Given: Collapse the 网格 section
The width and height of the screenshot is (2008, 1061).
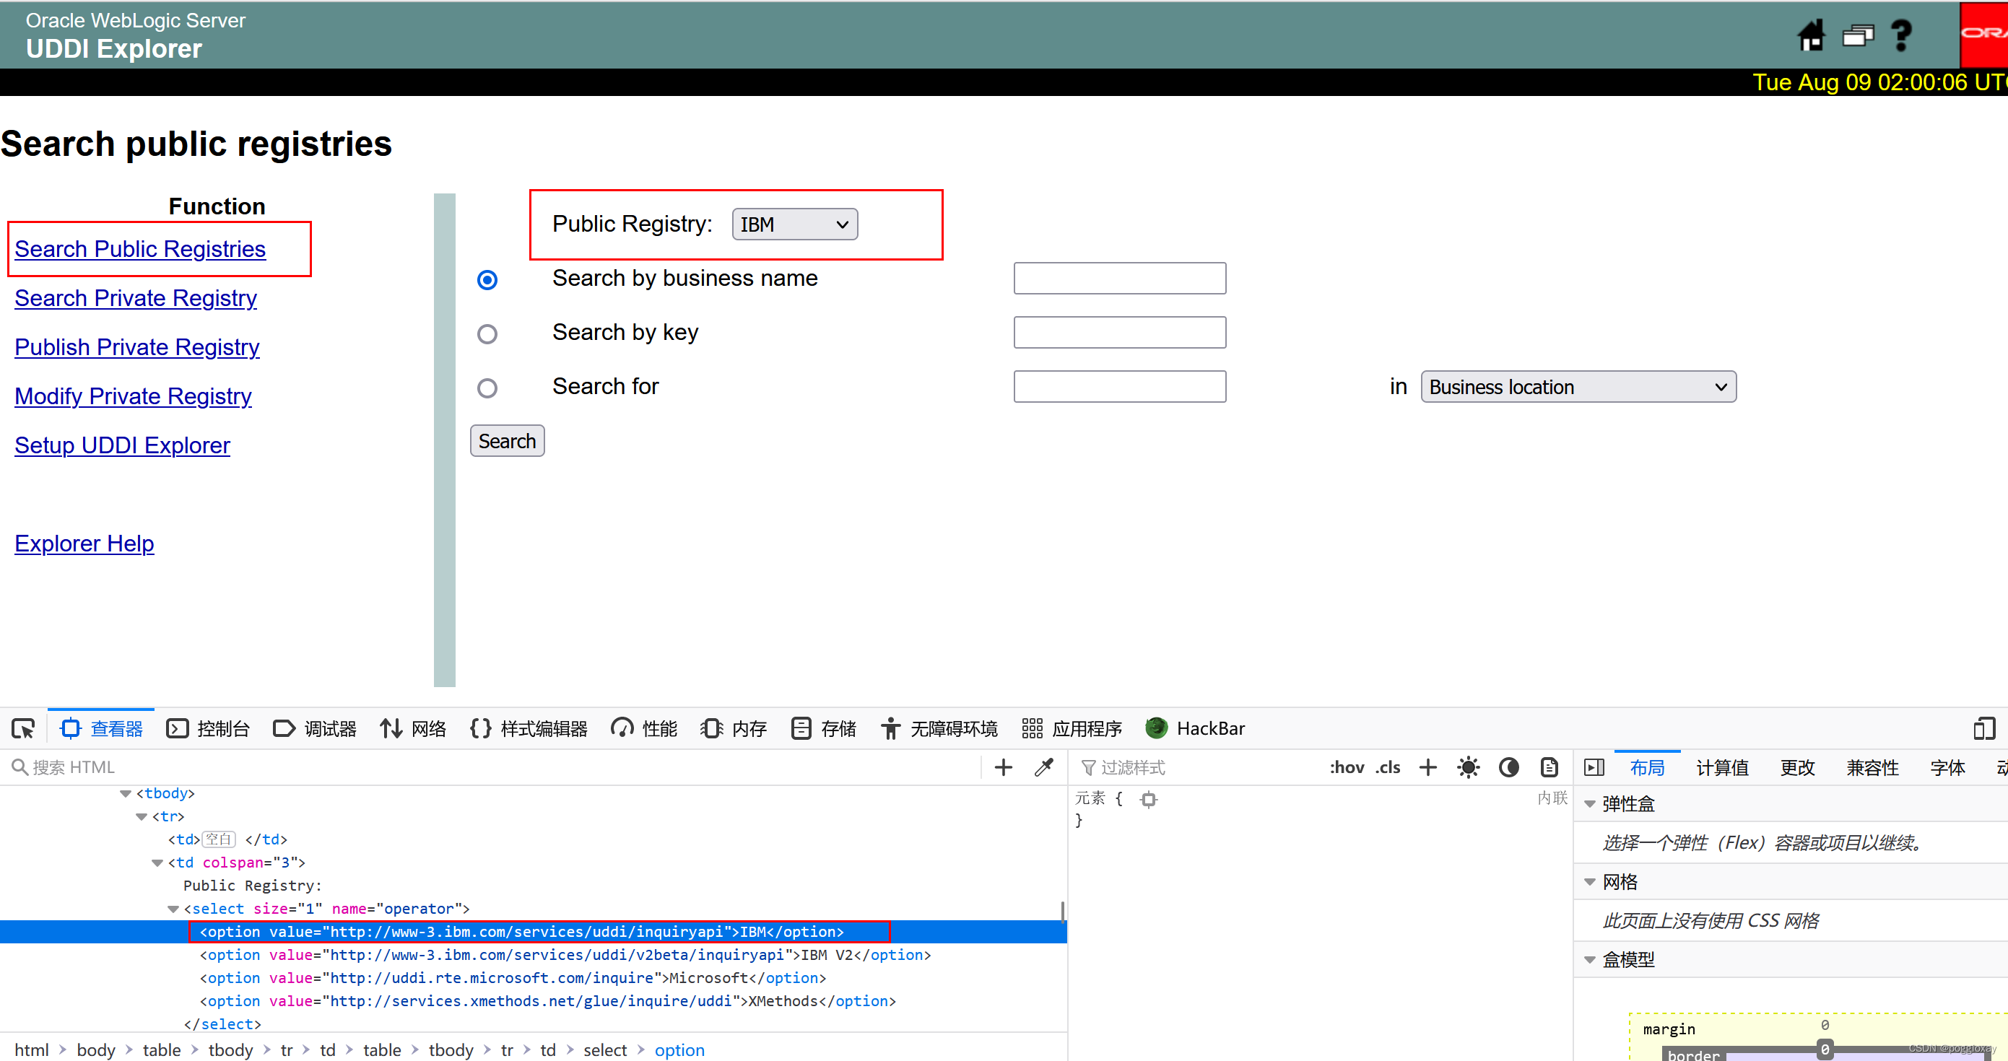Looking at the screenshot, I should [x=1589, y=882].
